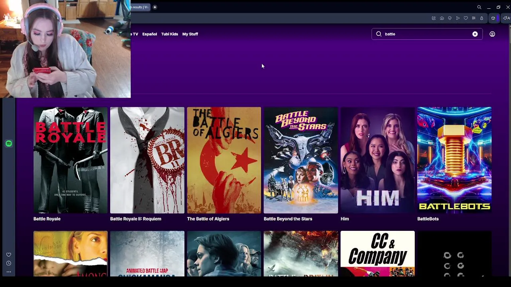511x287 pixels.
Task: Open the BattleBots poster
Action: 454,160
